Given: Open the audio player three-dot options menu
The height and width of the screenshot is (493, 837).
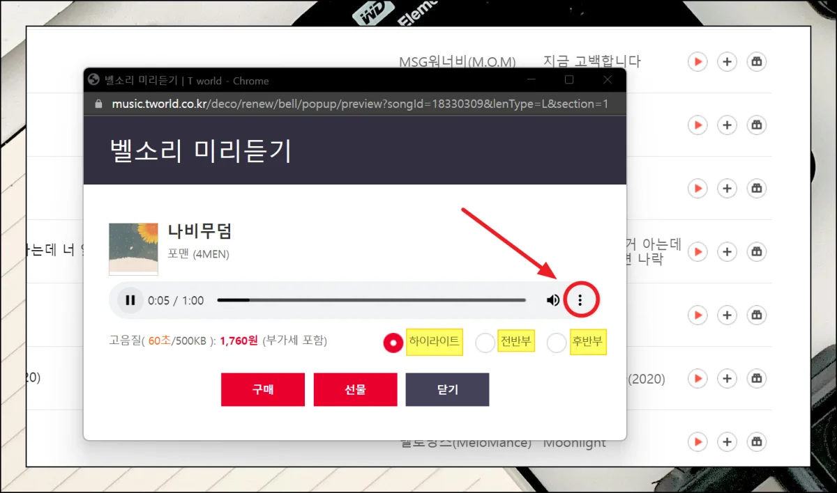Looking at the screenshot, I should pyautogui.click(x=580, y=300).
